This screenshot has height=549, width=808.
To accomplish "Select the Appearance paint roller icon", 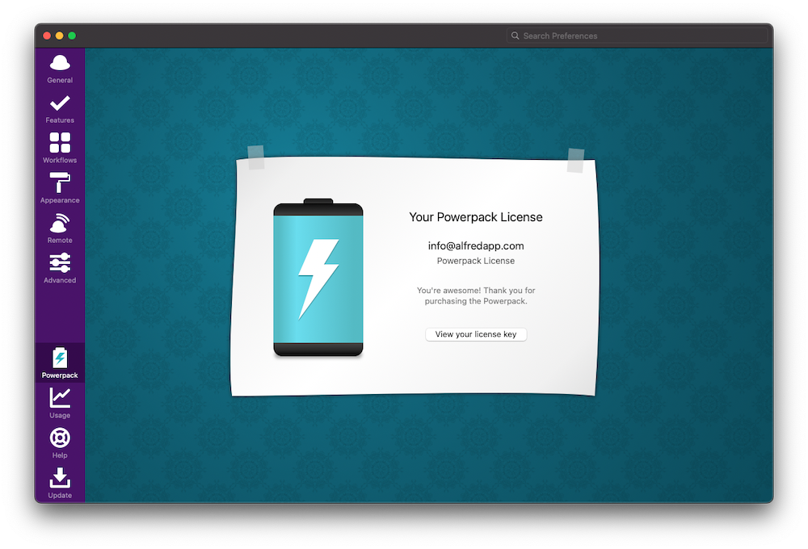I will [60, 184].
